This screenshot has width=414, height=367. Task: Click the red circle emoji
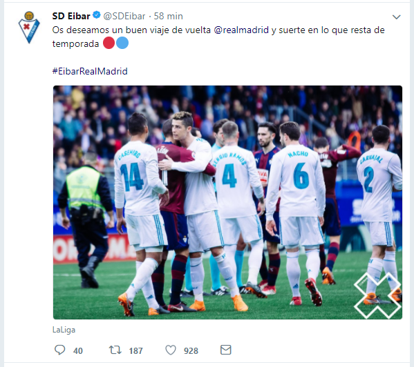[x=109, y=43]
